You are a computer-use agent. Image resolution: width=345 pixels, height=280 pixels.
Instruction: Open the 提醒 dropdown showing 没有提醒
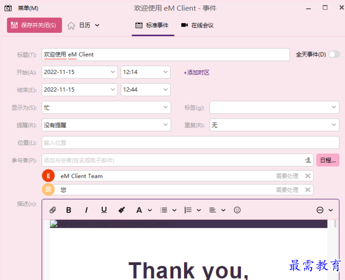(x=106, y=125)
